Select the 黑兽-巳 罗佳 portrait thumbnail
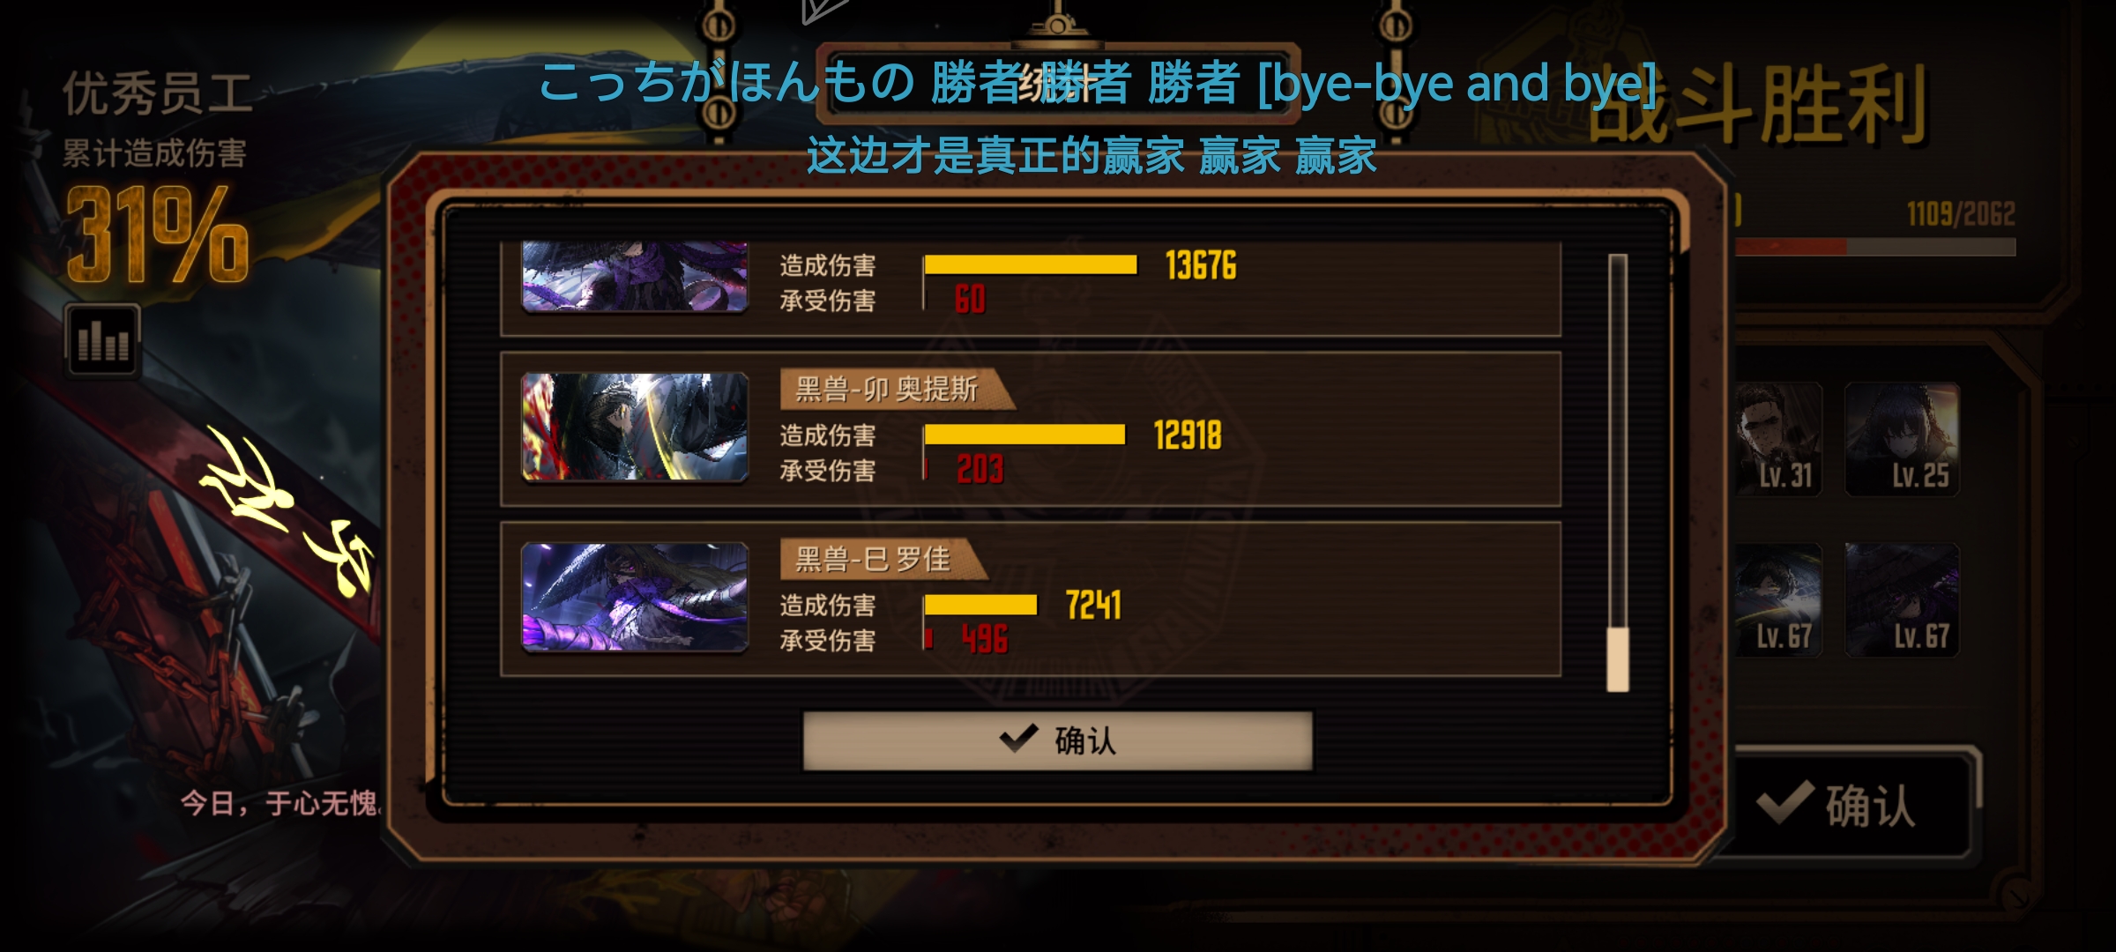The height and width of the screenshot is (952, 2116). point(635,597)
